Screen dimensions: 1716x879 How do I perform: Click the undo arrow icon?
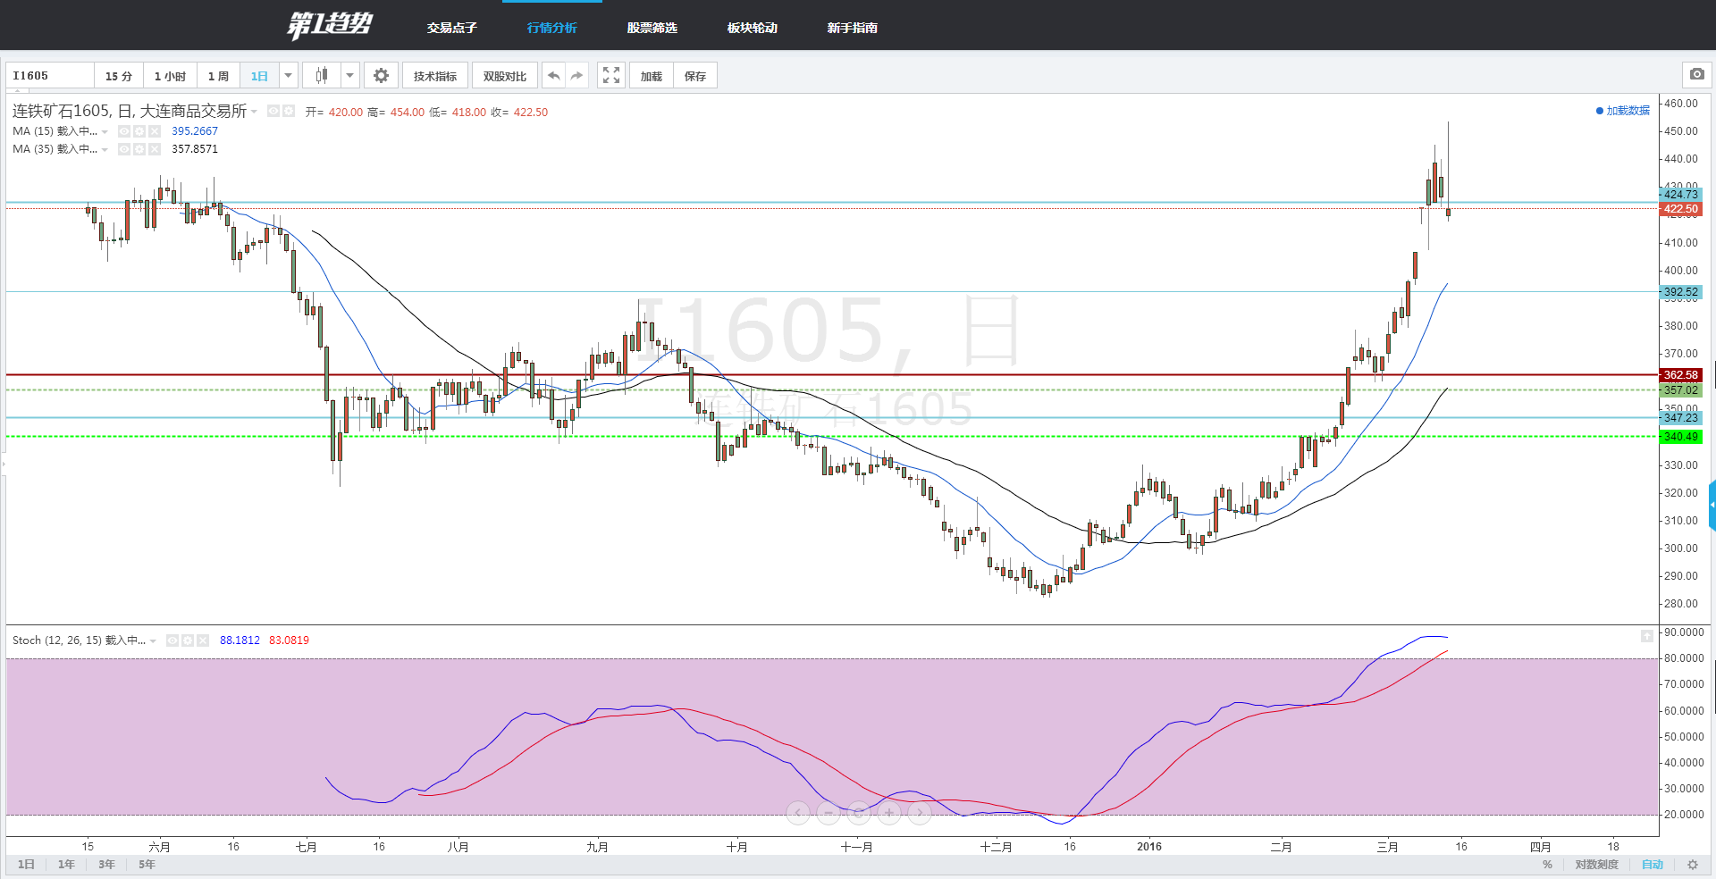coord(553,76)
